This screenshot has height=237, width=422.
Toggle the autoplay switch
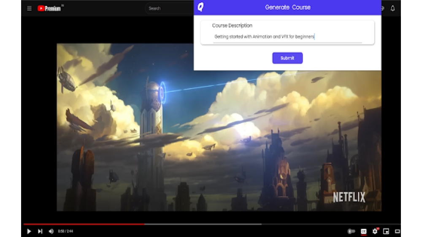click(x=351, y=231)
